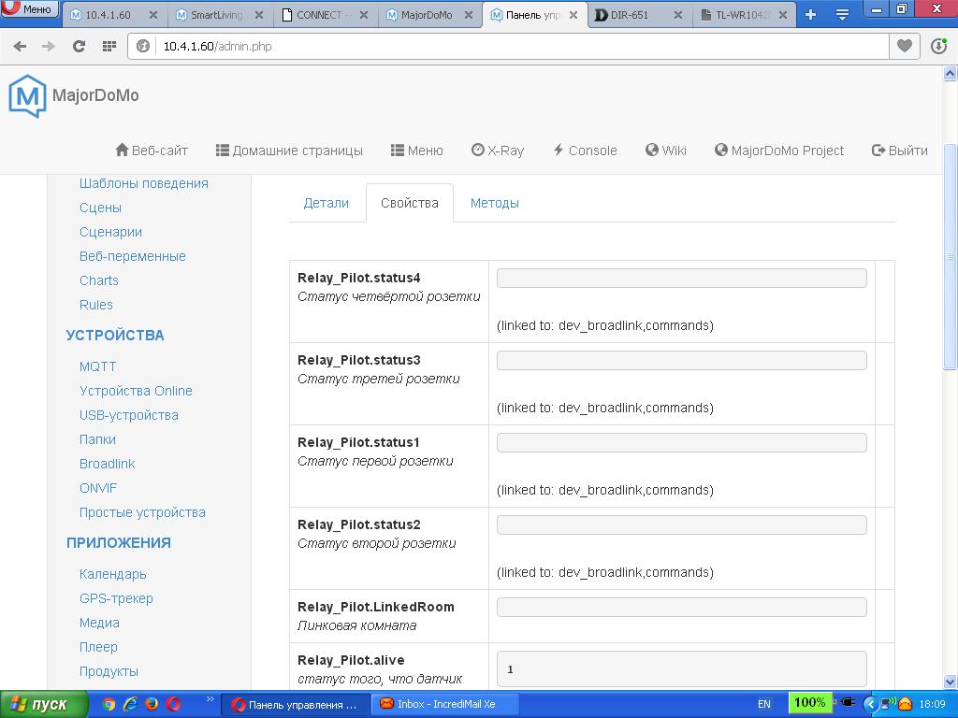Go back using the browser back arrow
This screenshot has width=958, height=718.
20,46
